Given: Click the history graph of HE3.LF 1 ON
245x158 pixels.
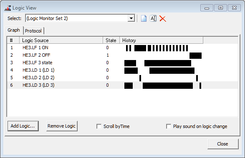Looking at the screenshot, I should click(x=157, y=48).
